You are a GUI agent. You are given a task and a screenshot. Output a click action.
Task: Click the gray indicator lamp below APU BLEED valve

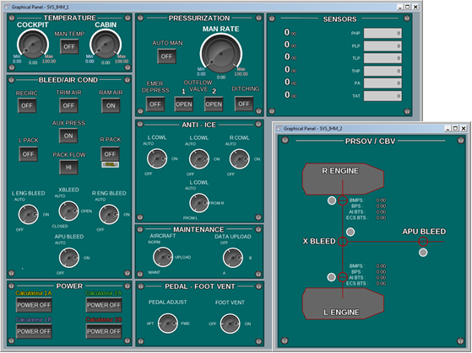(423, 253)
